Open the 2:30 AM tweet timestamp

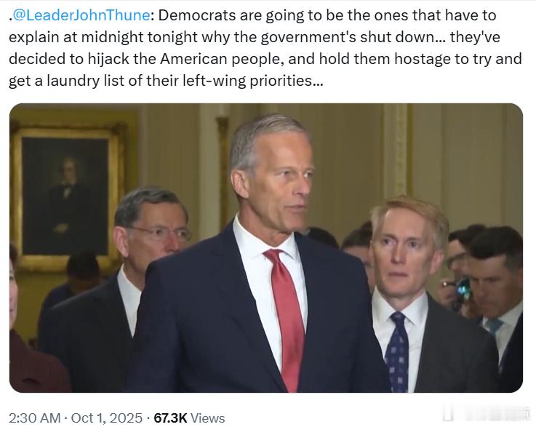pos(35,418)
